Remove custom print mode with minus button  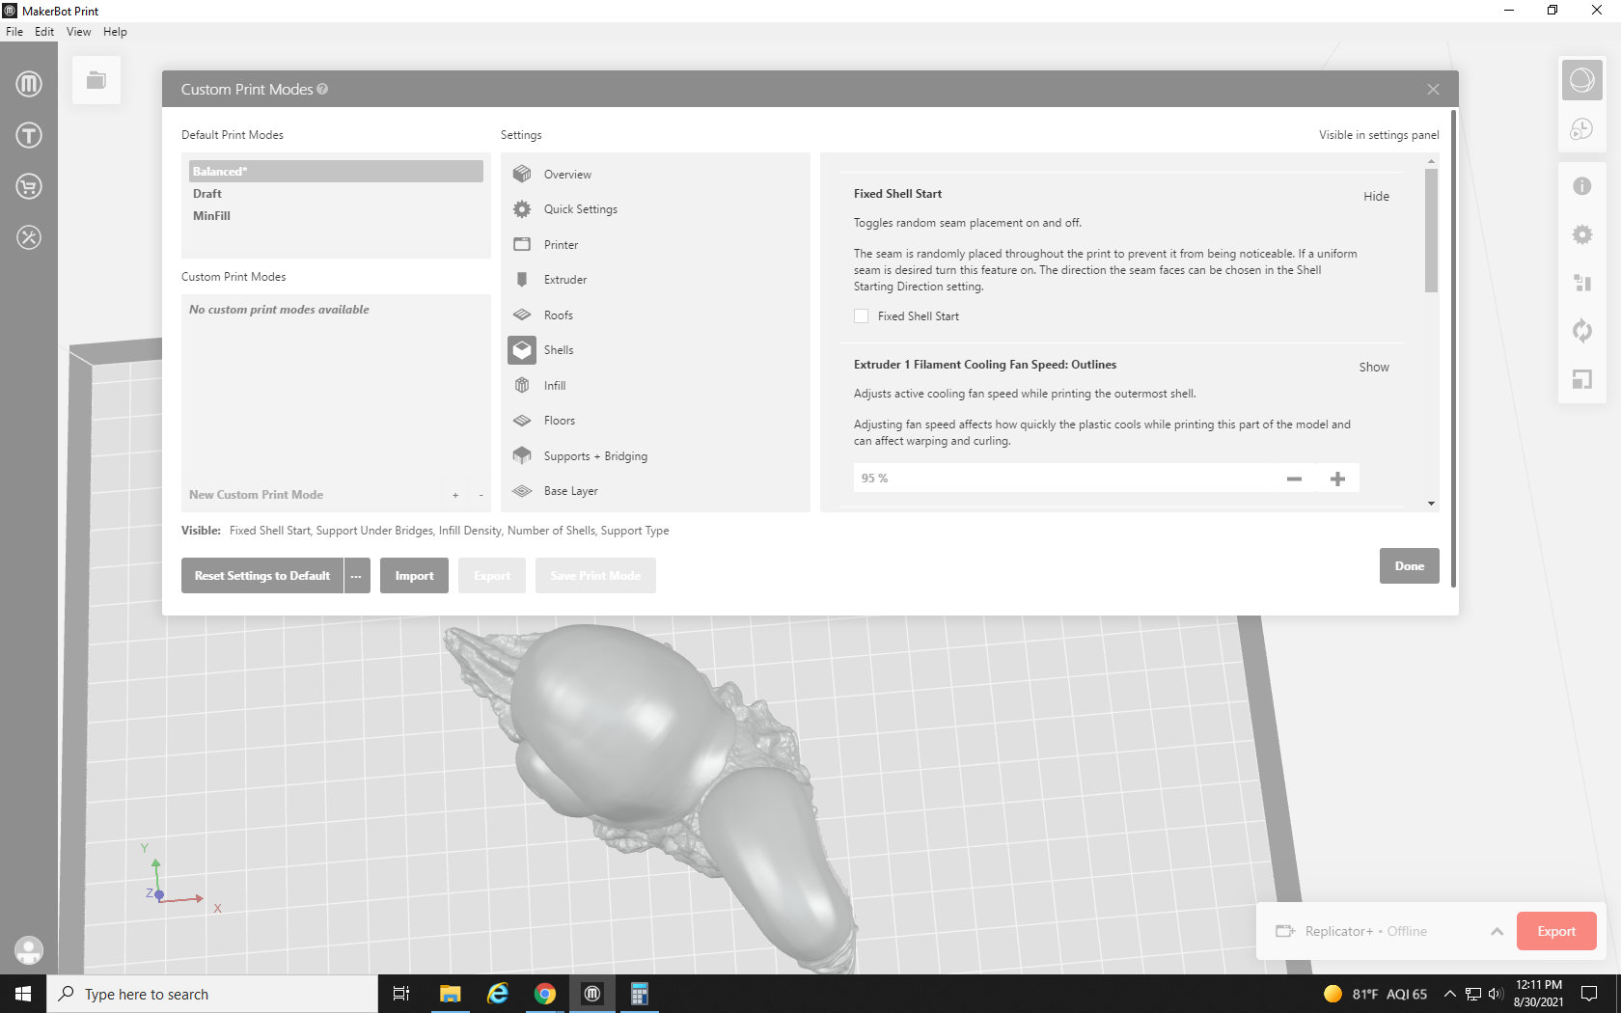click(481, 495)
